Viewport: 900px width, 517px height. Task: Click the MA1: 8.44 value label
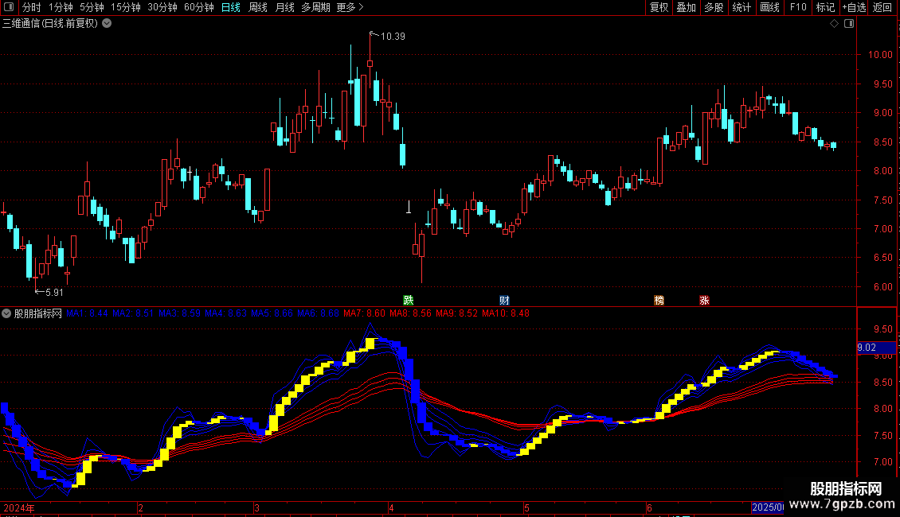pyautogui.click(x=87, y=313)
